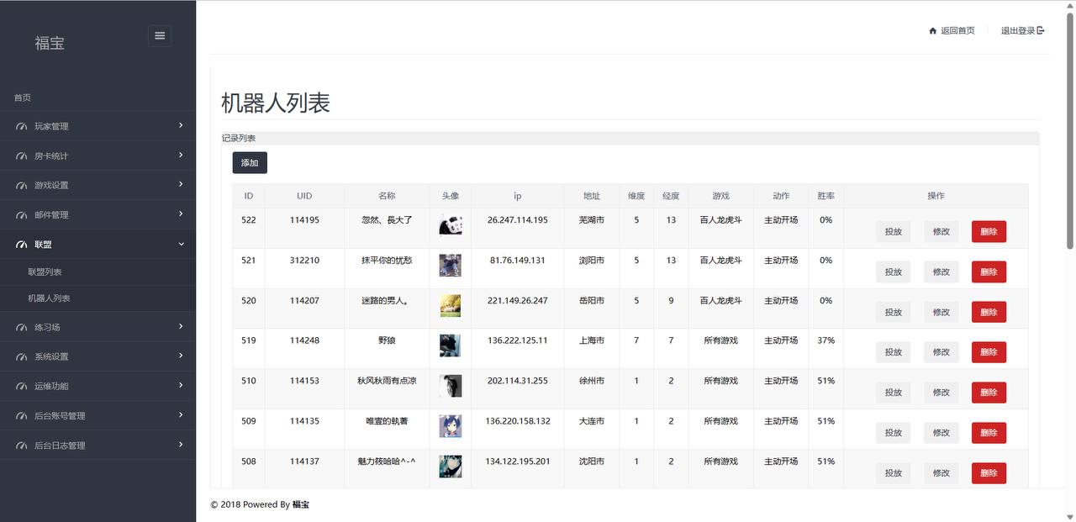Screen dimensions: 1076x522
Task: Expand the 游戏设置 menu chevron
Action: tap(181, 184)
